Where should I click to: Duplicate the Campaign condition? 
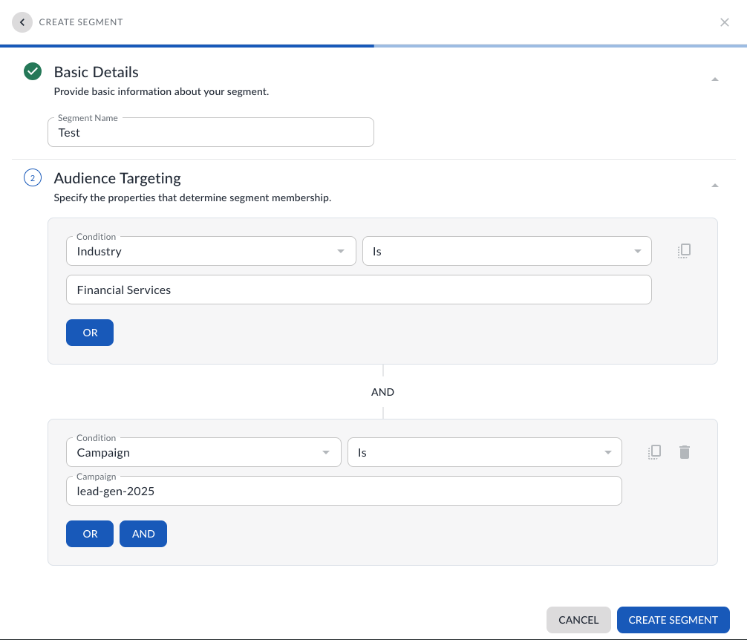pyautogui.click(x=655, y=452)
